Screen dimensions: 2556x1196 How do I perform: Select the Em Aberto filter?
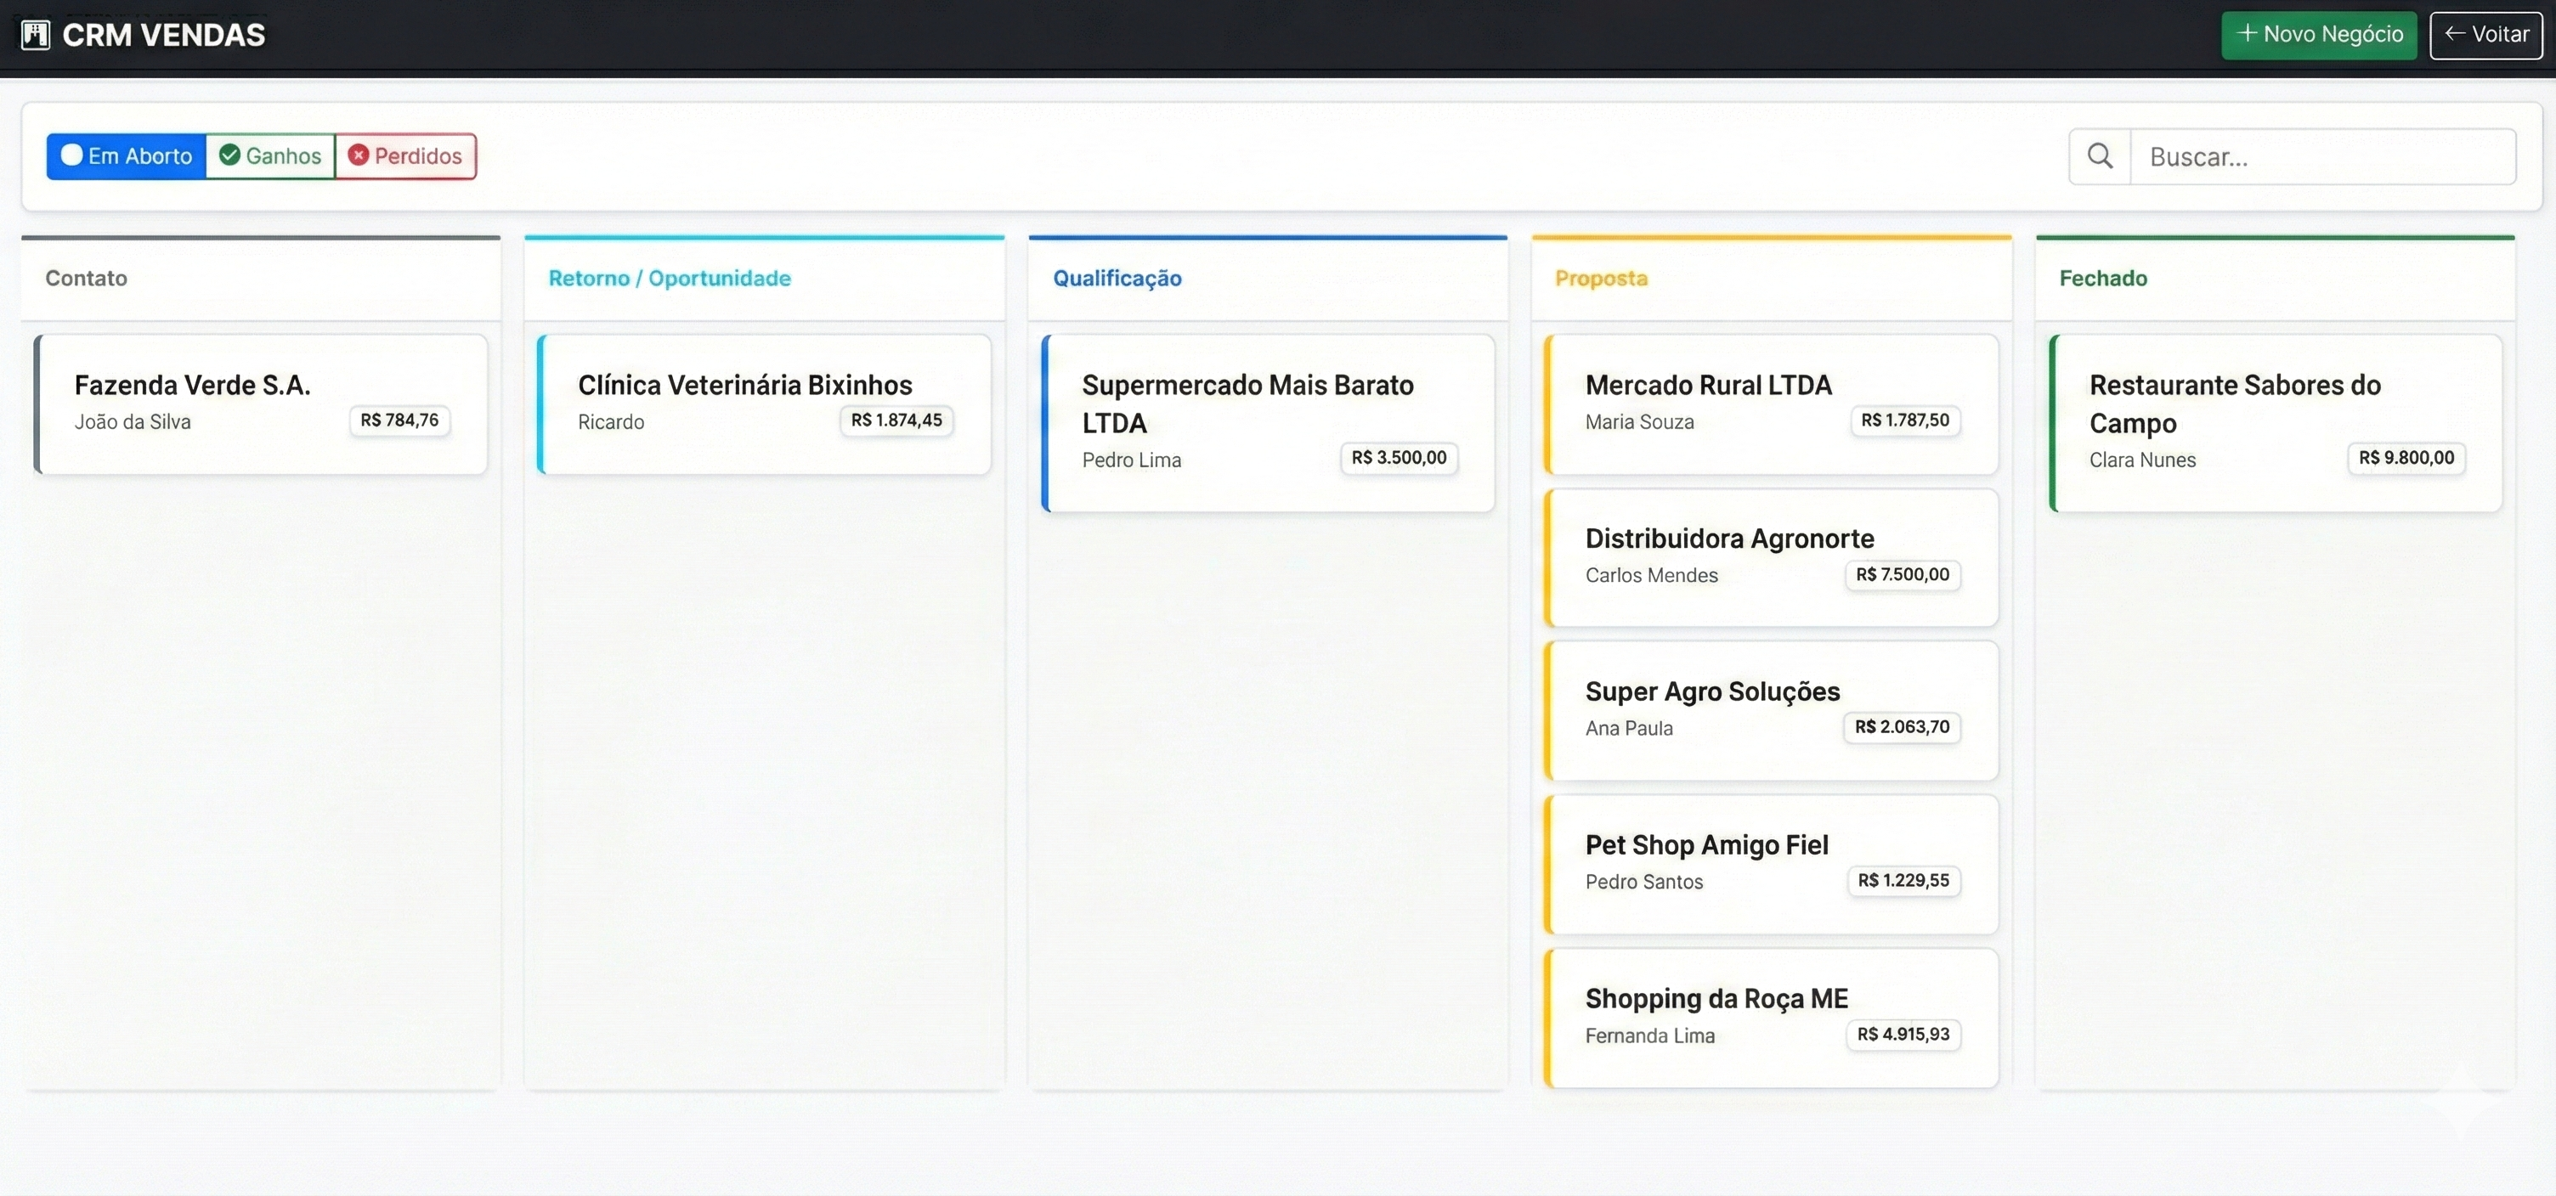pyautogui.click(x=127, y=155)
